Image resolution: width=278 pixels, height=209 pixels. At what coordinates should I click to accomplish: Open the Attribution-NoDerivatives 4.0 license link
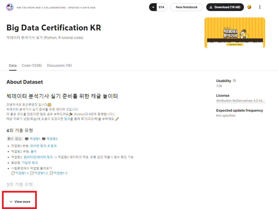click(x=240, y=101)
